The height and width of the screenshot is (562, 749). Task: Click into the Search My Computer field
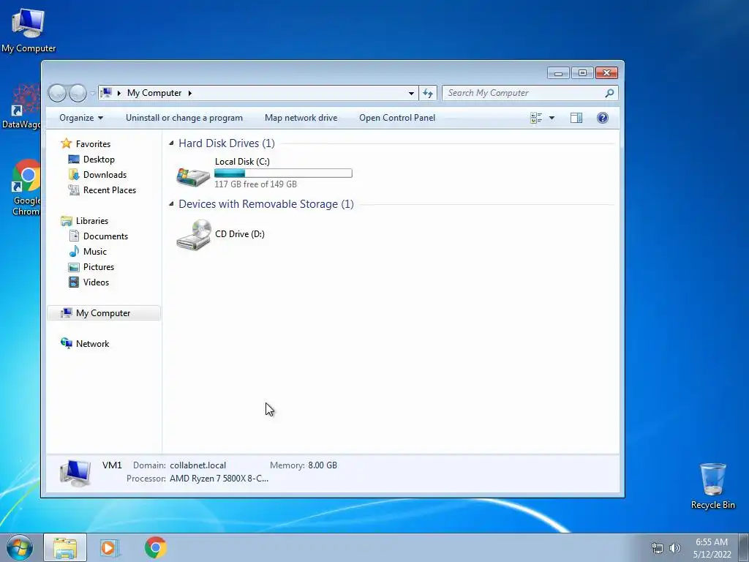524,93
